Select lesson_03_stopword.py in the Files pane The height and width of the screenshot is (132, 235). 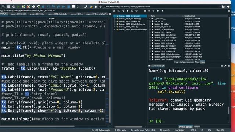pyautogui.click(x=164, y=30)
